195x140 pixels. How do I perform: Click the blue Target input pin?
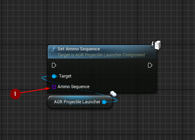(54, 76)
